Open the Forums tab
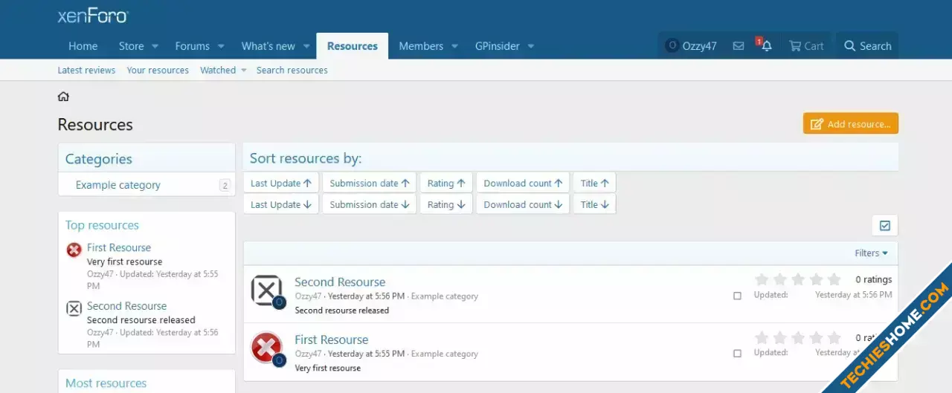 [x=193, y=46]
